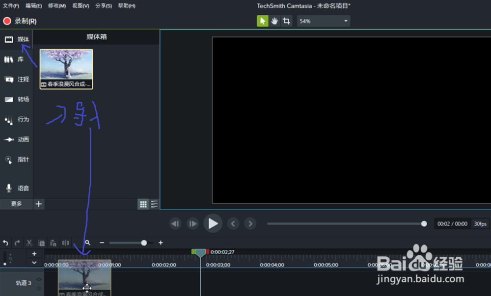Collapse the tracks with the chevron button
Screen dimensions: 491x296
(34, 263)
